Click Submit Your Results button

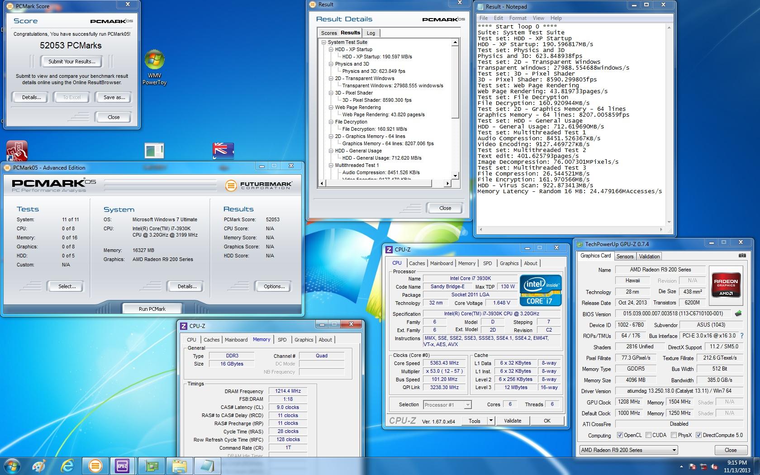click(x=72, y=62)
